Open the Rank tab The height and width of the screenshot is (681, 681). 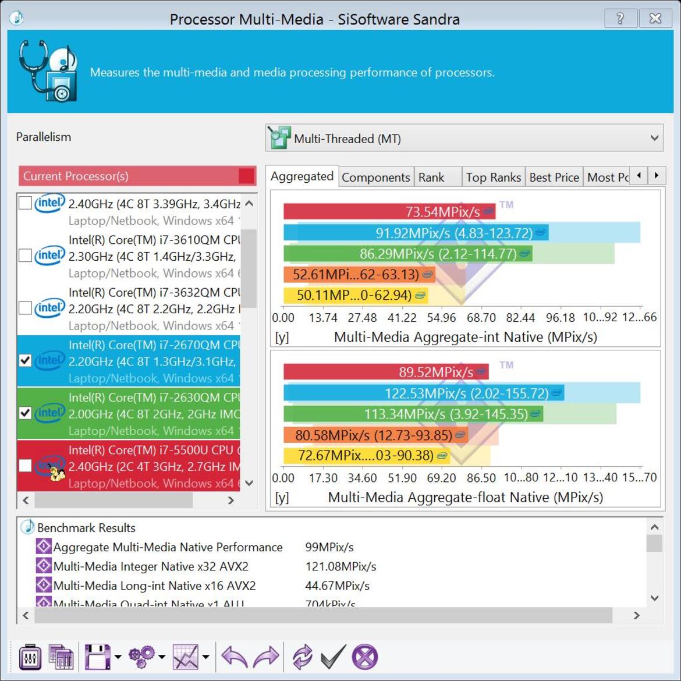[x=438, y=177]
